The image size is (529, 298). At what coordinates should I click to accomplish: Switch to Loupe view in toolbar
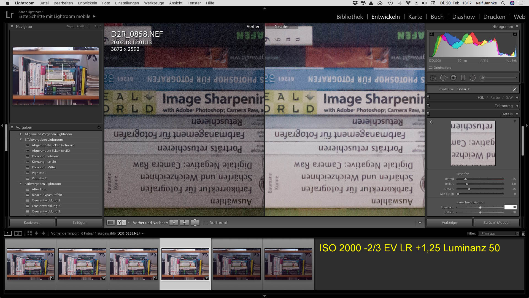[110, 223]
